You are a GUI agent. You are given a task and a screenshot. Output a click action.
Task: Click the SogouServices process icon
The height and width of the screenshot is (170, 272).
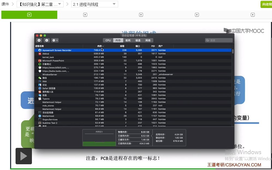40,119
